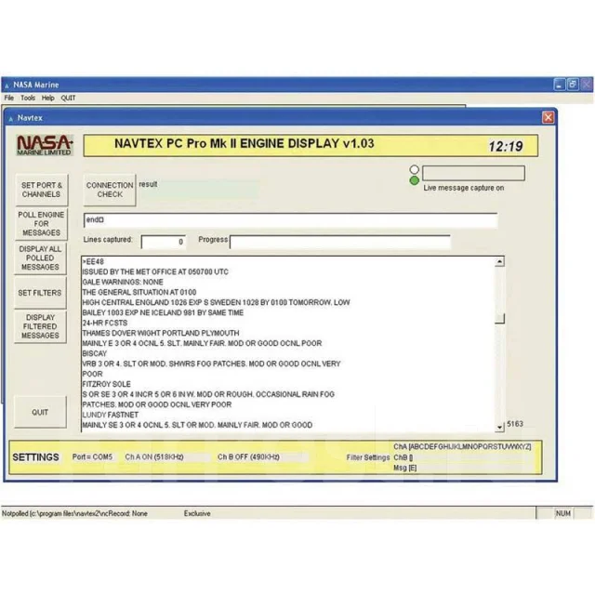
Task: Click the NASA Marine Limited logo
Action: coord(45,145)
